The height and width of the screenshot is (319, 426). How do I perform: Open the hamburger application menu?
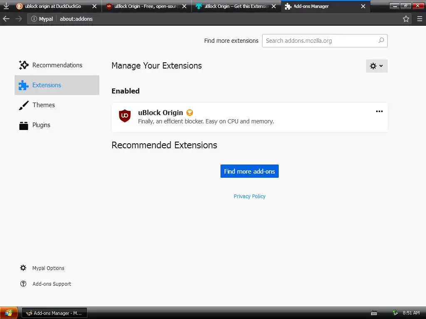(x=420, y=19)
